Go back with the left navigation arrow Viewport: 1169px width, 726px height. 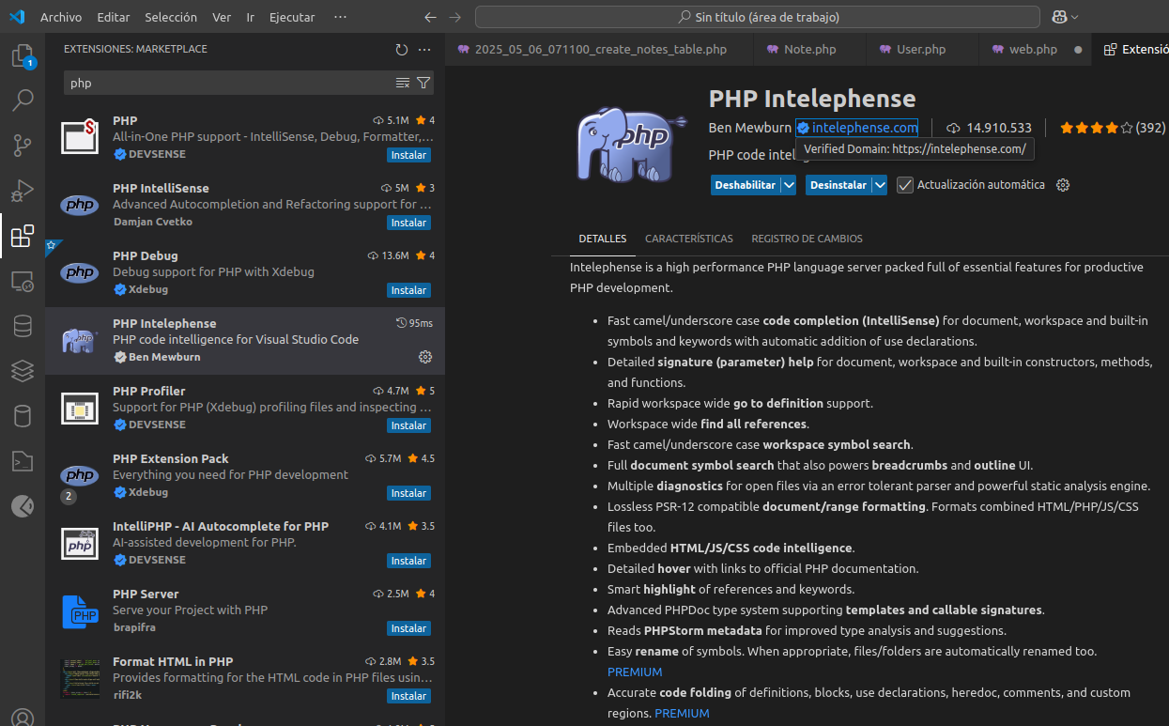coord(430,17)
